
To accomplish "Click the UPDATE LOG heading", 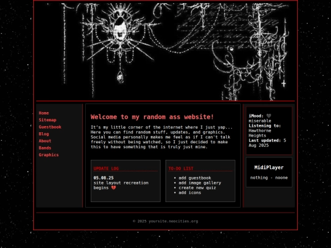I will click(106, 168).
